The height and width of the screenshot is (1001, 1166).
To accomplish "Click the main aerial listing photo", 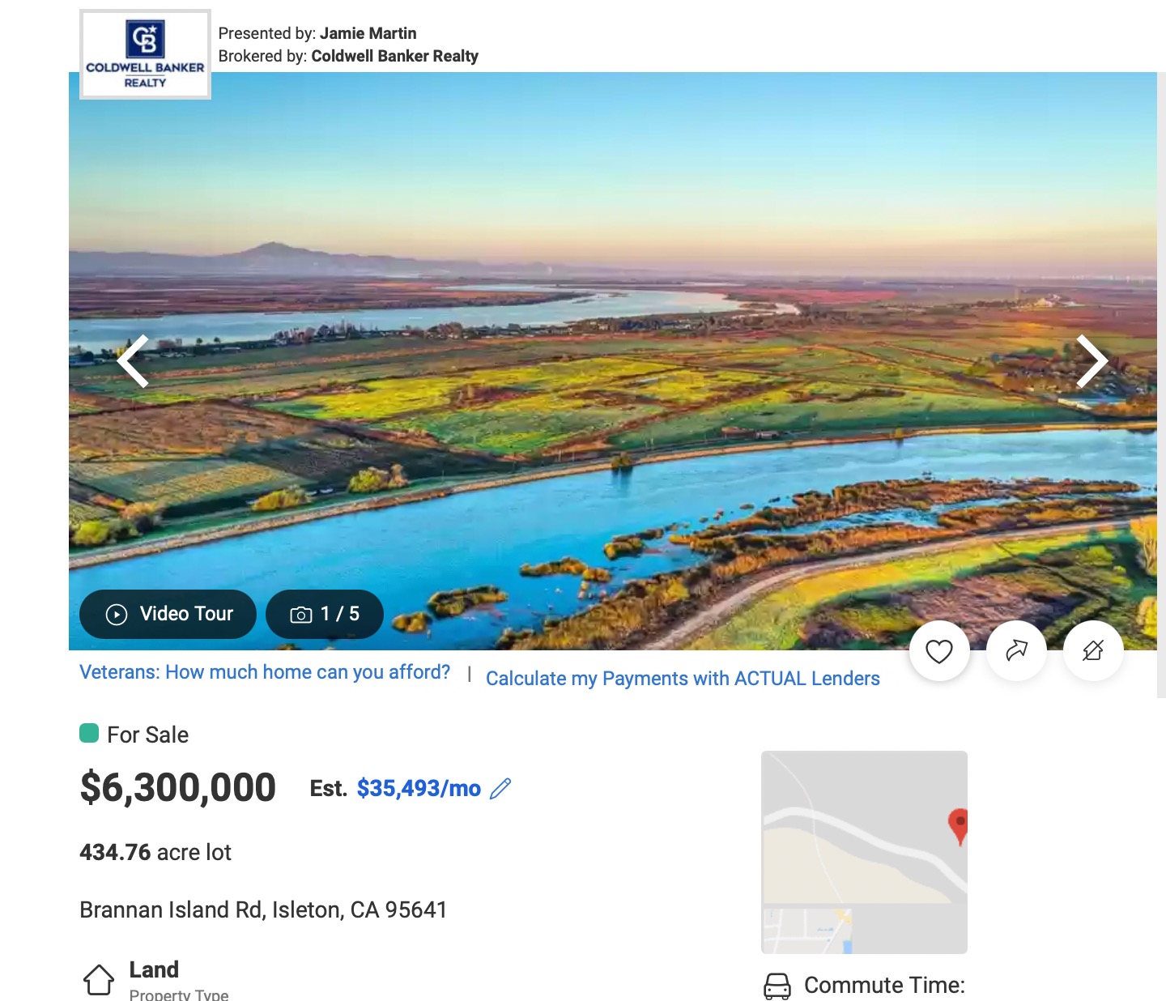I will (x=613, y=361).
